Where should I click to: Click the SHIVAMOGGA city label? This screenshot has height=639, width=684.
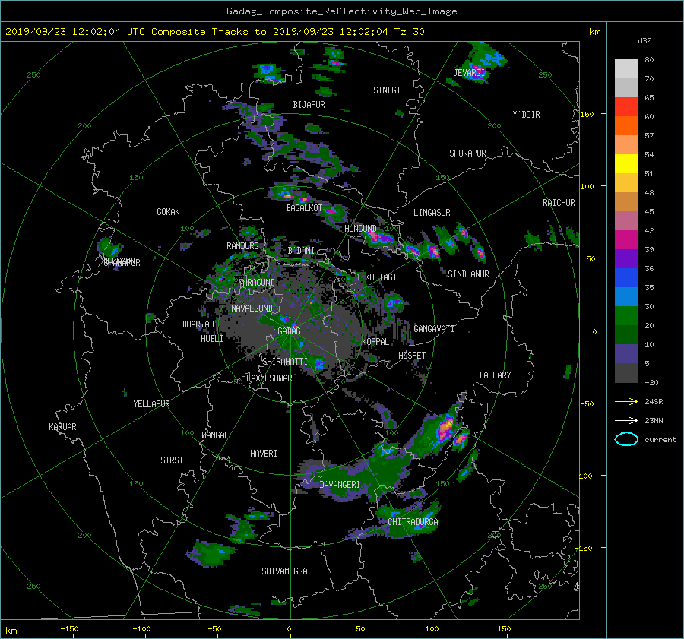click(x=284, y=571)
